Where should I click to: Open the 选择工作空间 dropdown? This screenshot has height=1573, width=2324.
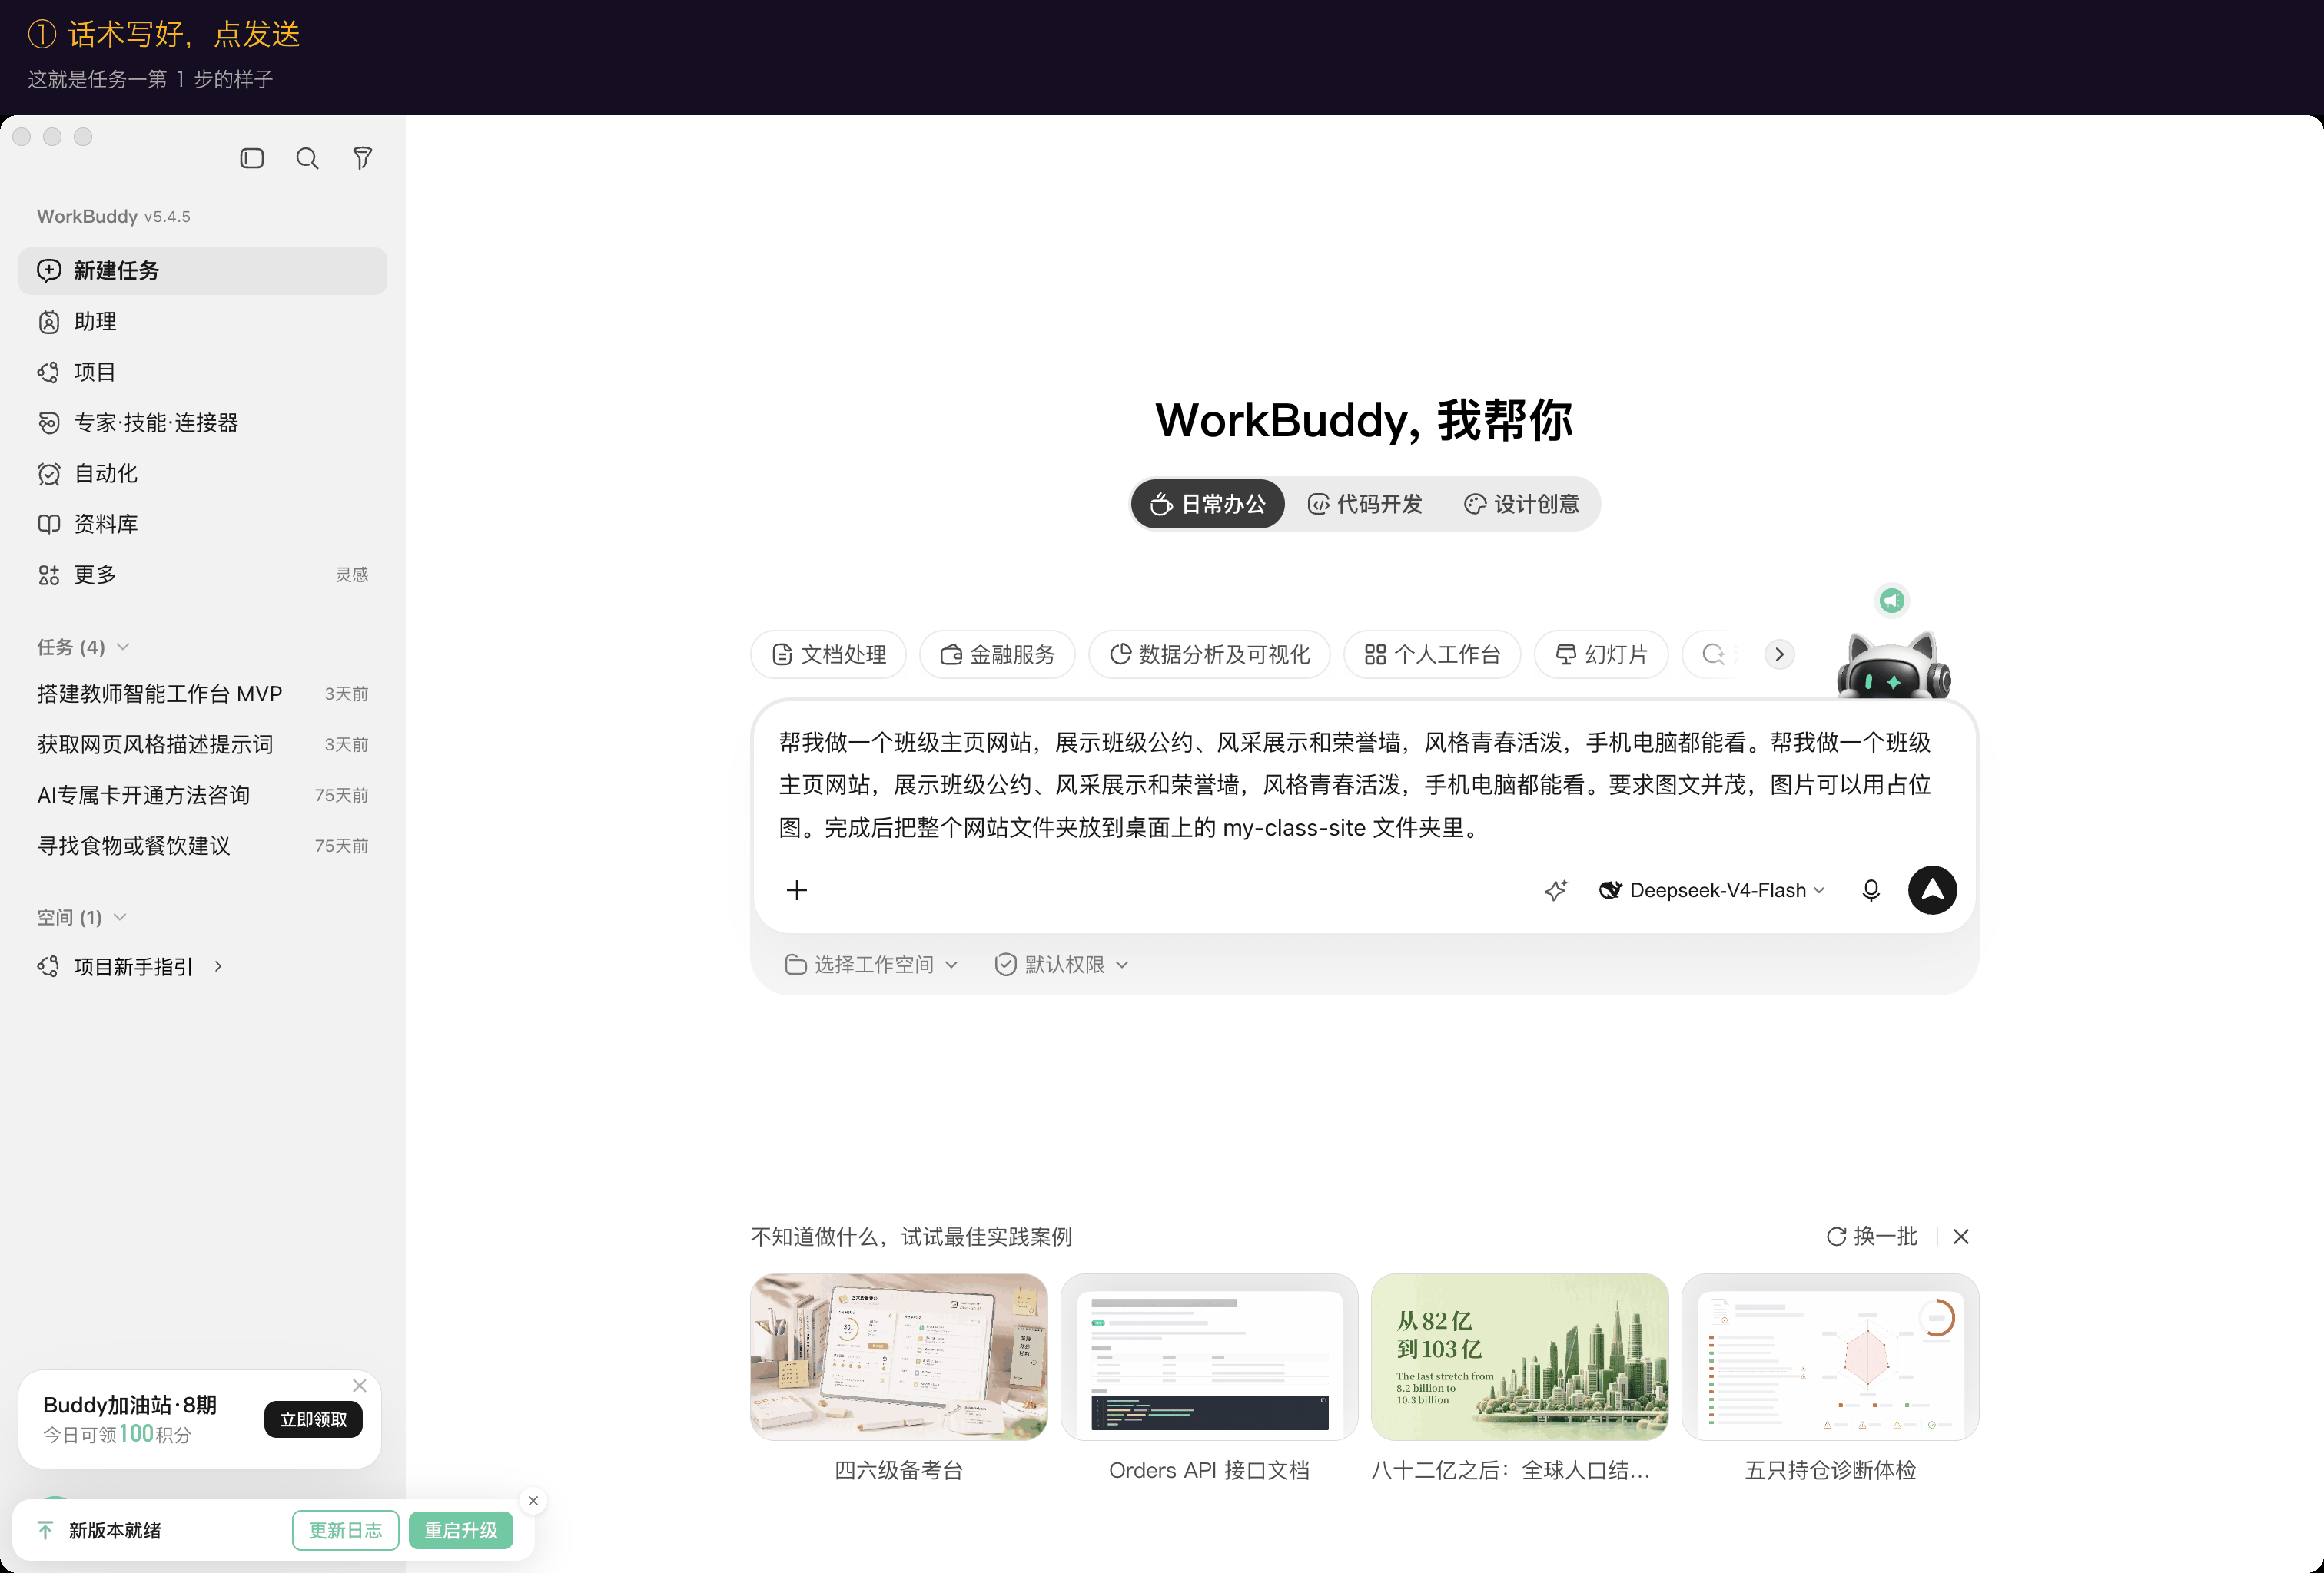(871, 963)
